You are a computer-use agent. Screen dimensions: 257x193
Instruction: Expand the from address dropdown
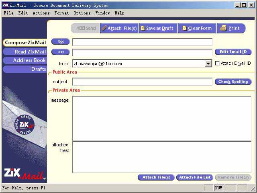coord(208,64)
